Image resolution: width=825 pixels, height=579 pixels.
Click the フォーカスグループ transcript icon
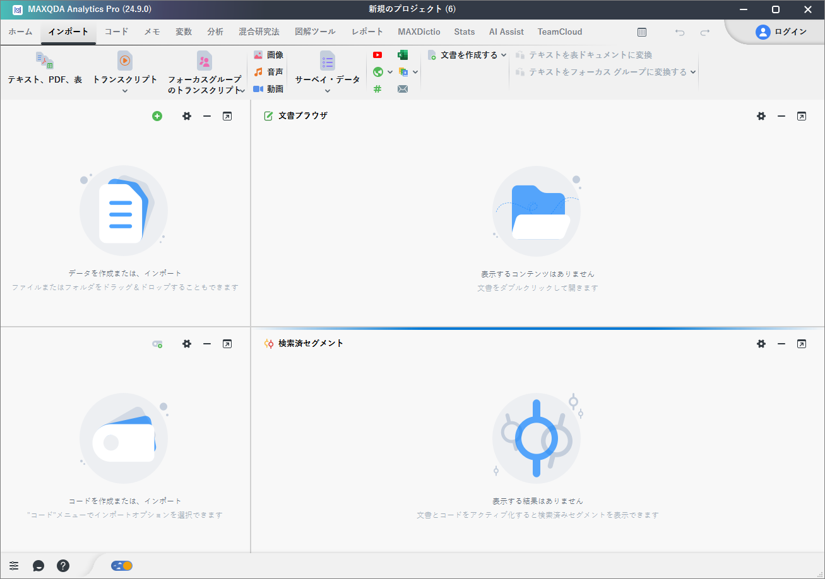point(205,61)
